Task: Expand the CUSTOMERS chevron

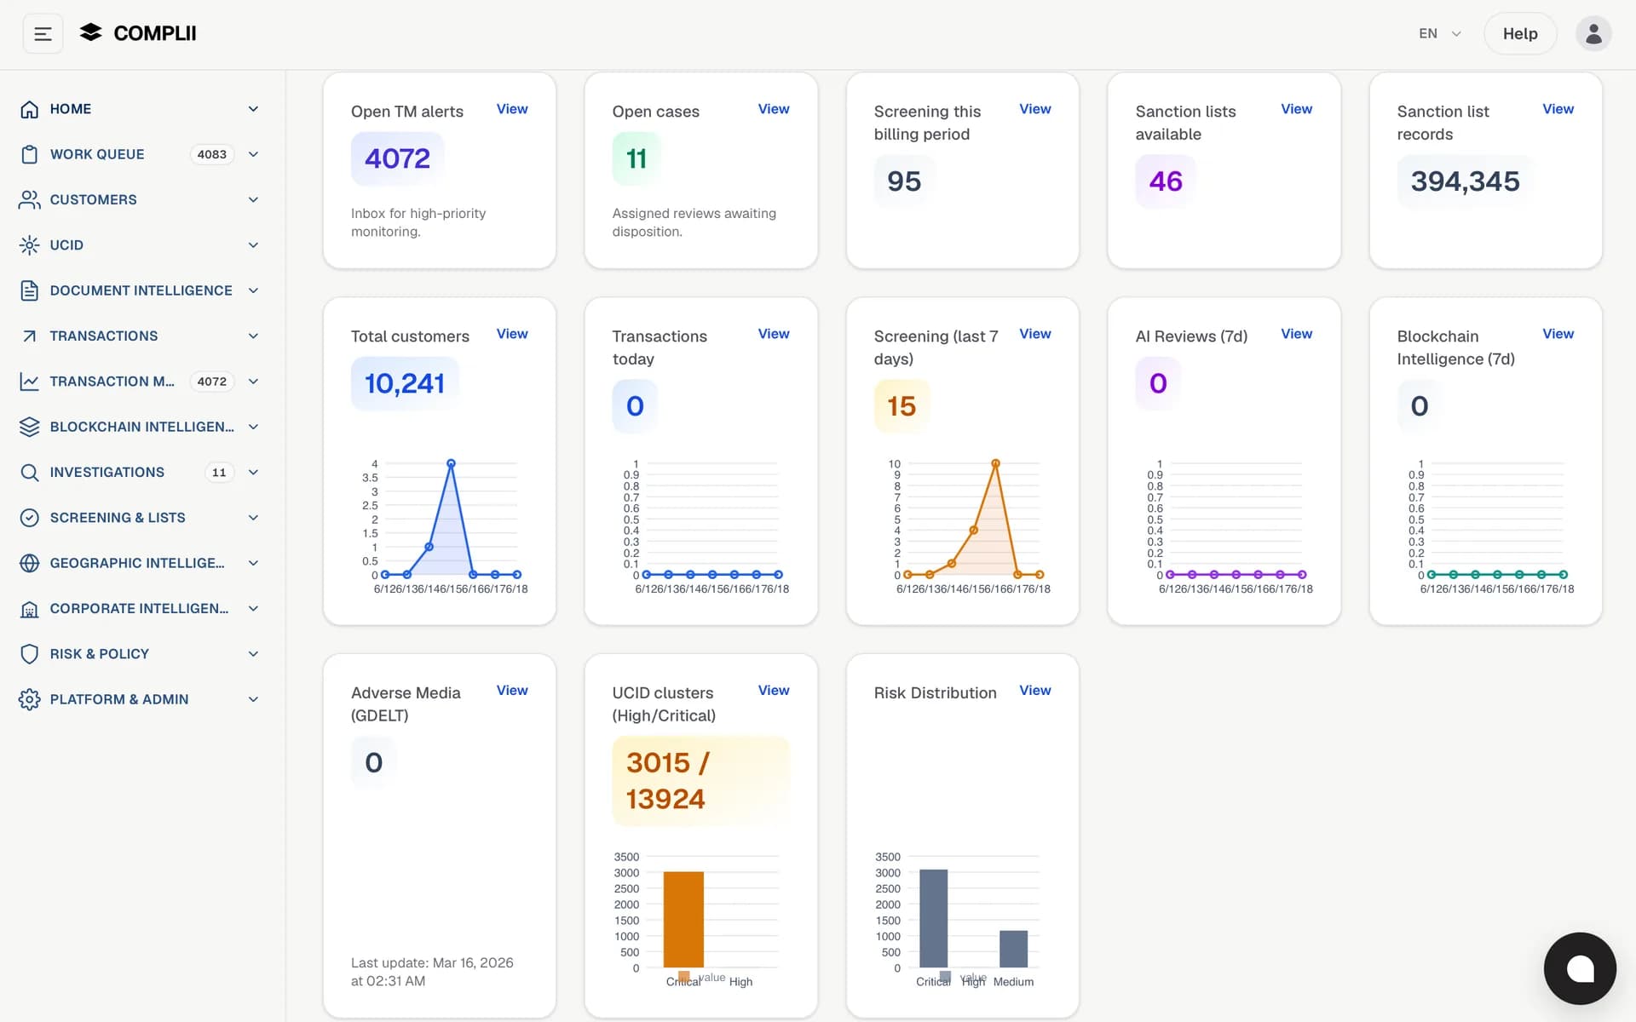Action: click(253, 199)
